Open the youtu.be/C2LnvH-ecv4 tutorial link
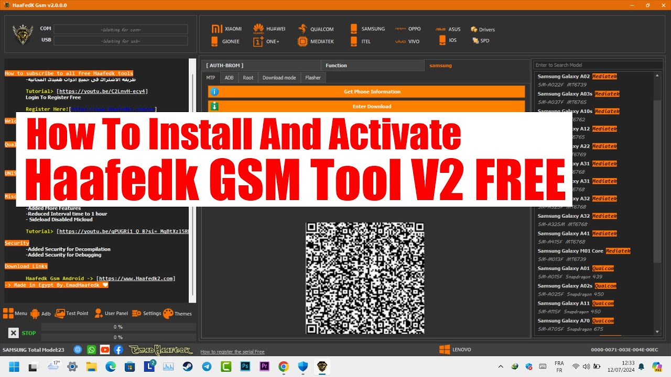 102,91
